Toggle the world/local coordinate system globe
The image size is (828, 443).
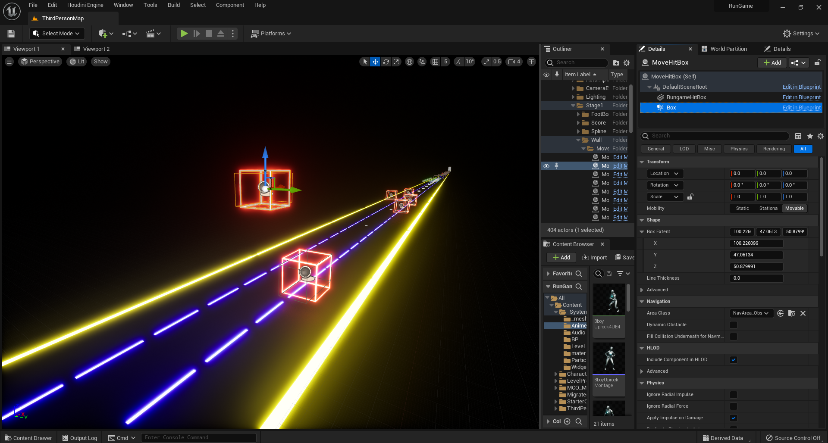pos(409,62)
